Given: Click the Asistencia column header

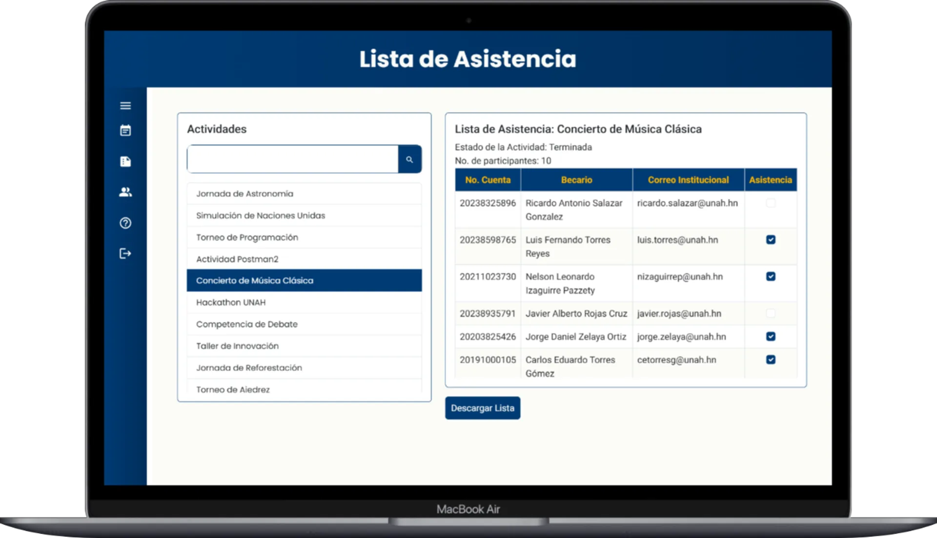Looking at the screenshot, I should 770,180.
